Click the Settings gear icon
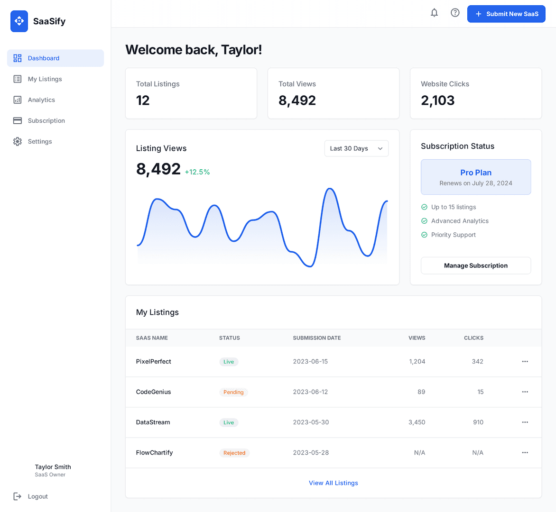Image resolution: width=556 pixels, height=512 pixels. tap(18, 142)
